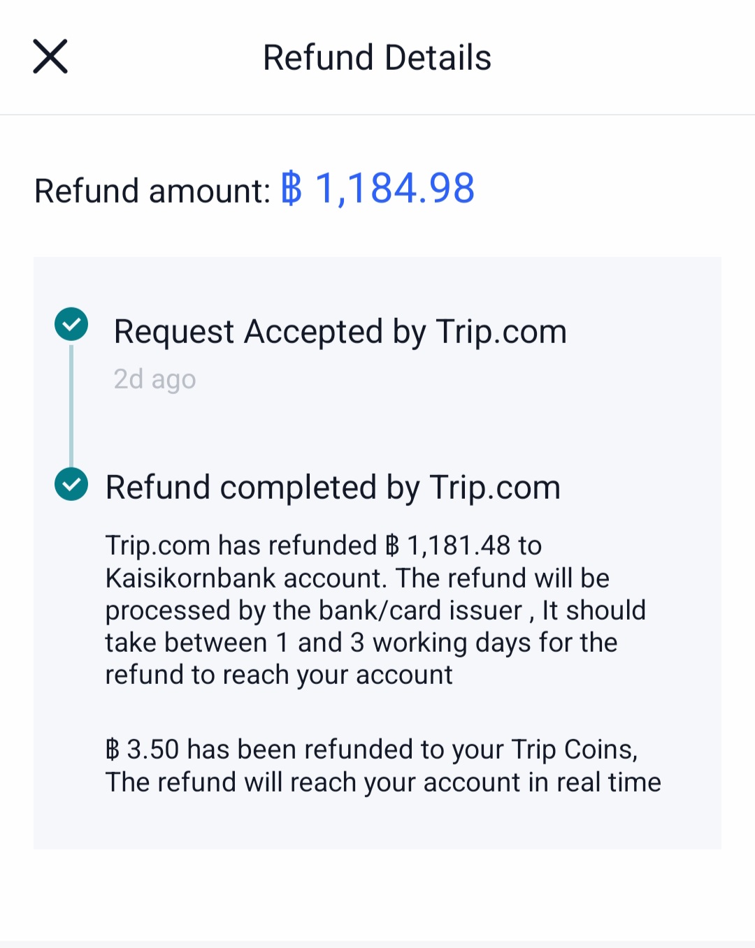Select the 'Request Accepted by Trip.com' step

pyautogui.click(x=340, y=331)
